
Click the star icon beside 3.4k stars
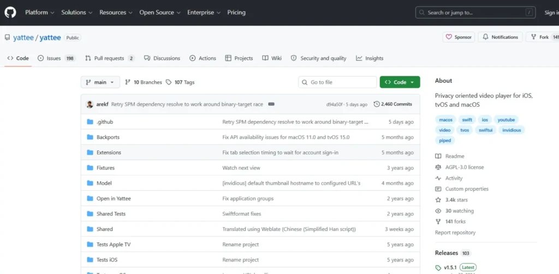point(438,199)
